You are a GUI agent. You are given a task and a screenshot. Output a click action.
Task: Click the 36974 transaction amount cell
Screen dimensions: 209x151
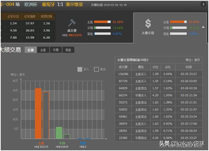pos(123,124)
